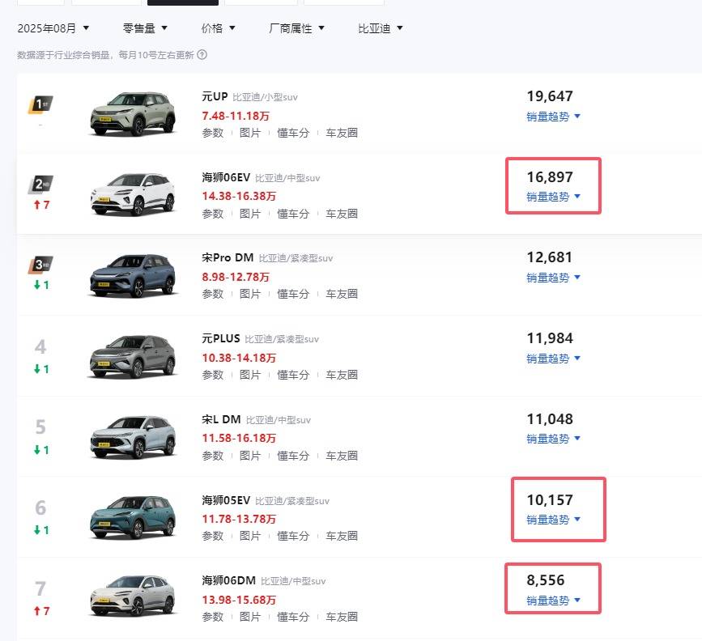Click the second place rank badge

[x=40, y=185]
